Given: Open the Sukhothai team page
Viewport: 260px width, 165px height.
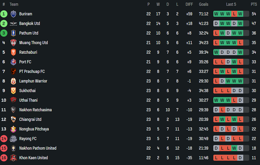Looking at the screenshot, I should [x=27, y=91].
